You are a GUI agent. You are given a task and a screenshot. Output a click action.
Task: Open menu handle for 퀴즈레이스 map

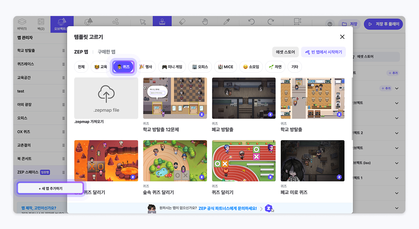[63, 64]
